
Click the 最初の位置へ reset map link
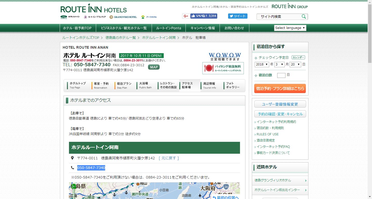[226, 197]
